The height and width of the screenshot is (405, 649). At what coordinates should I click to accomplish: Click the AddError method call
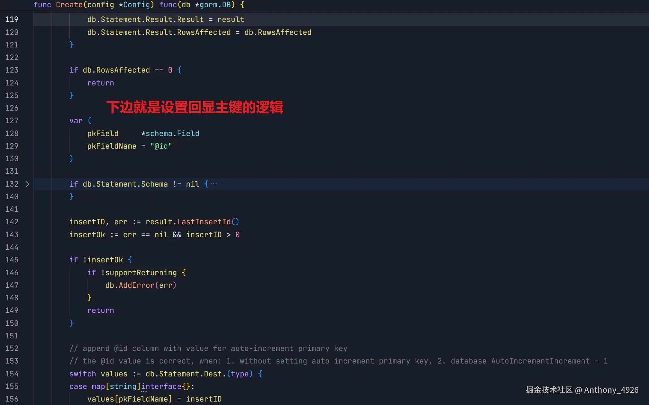pyautogui.click(x=136, y=285)
